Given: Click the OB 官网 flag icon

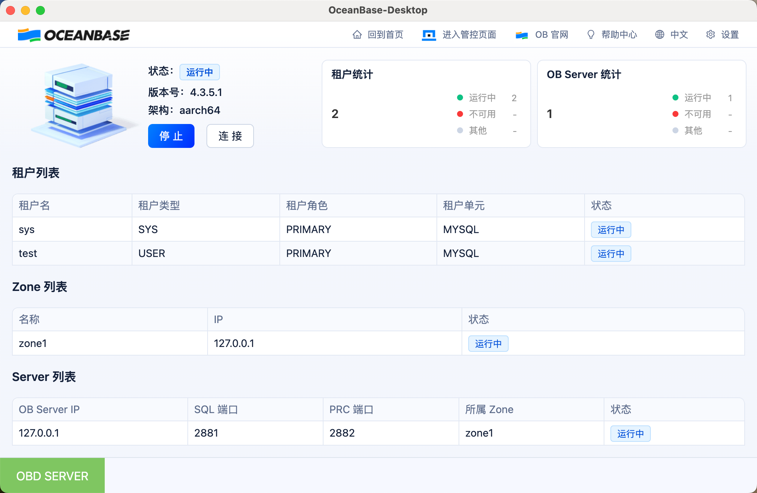Looking at the screenshot, I should (x=522, y=35).
